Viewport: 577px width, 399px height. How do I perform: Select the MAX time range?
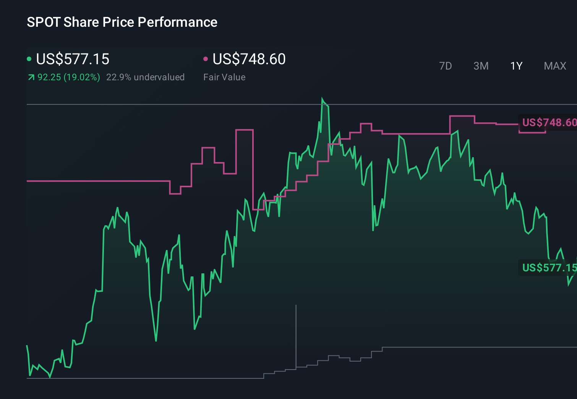tap(554, 66)
